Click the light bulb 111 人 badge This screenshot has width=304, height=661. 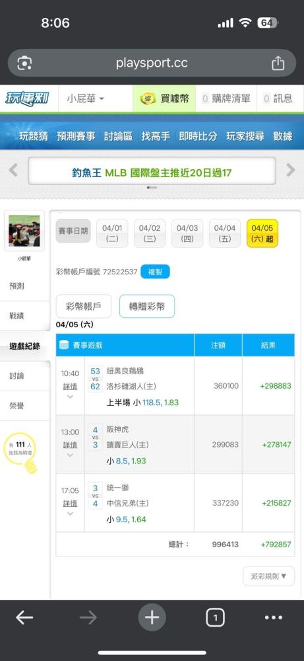click(20, 452)
